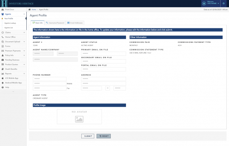Image resolution: width=229 pixels, height=146 pixels.
Task: Click the wide company name field
Action: tap(55, 59)
